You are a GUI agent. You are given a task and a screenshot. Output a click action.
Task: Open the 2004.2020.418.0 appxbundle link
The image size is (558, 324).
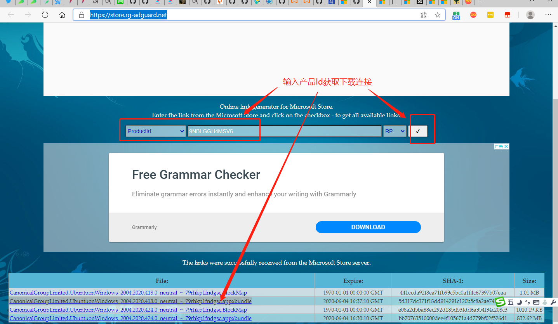[130, 301]
